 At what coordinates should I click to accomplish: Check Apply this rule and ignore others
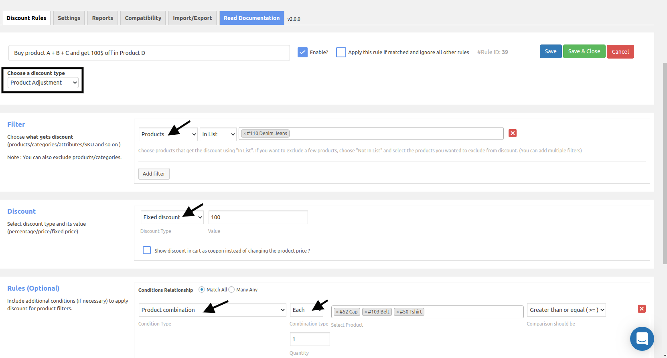341,52
